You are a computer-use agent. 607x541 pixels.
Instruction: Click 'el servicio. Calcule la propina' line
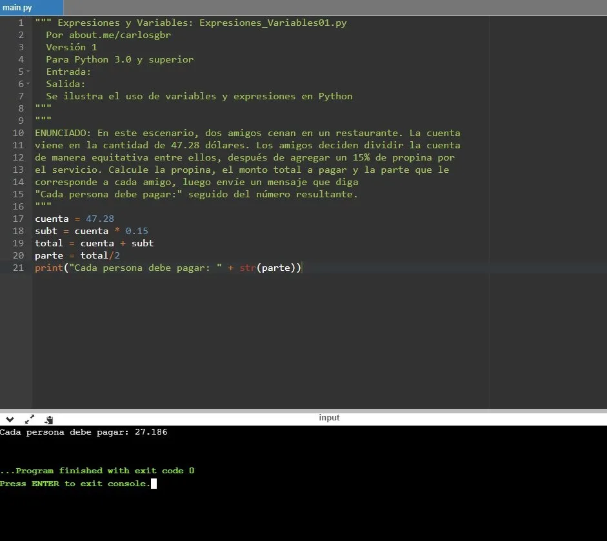[242, 170]
